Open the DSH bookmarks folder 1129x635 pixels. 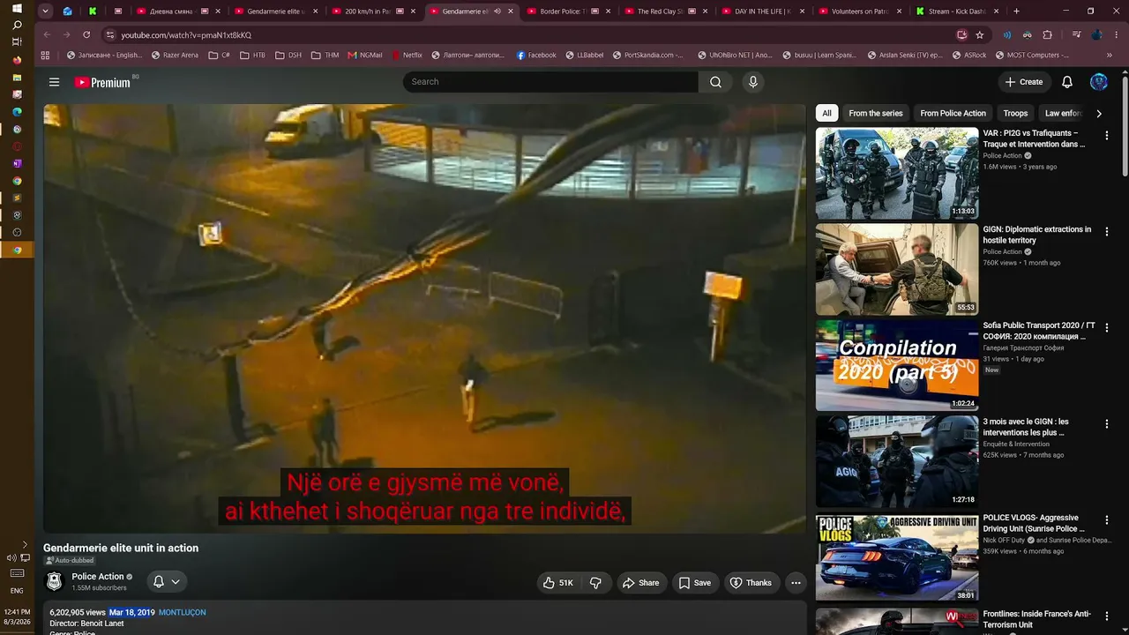pos(288,55)
